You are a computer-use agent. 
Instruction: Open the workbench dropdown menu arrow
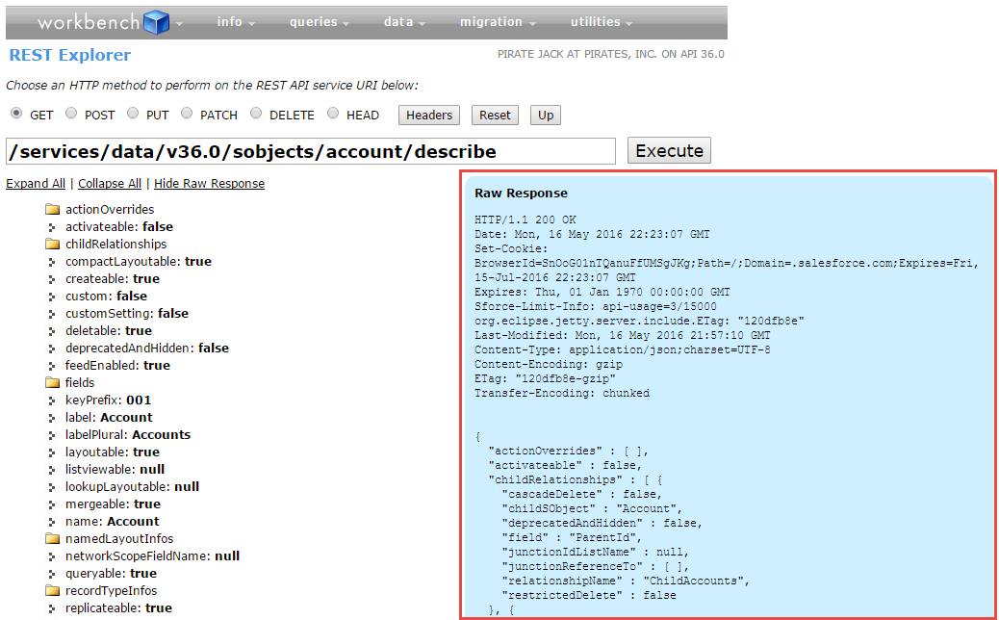(x=180, y=23)
